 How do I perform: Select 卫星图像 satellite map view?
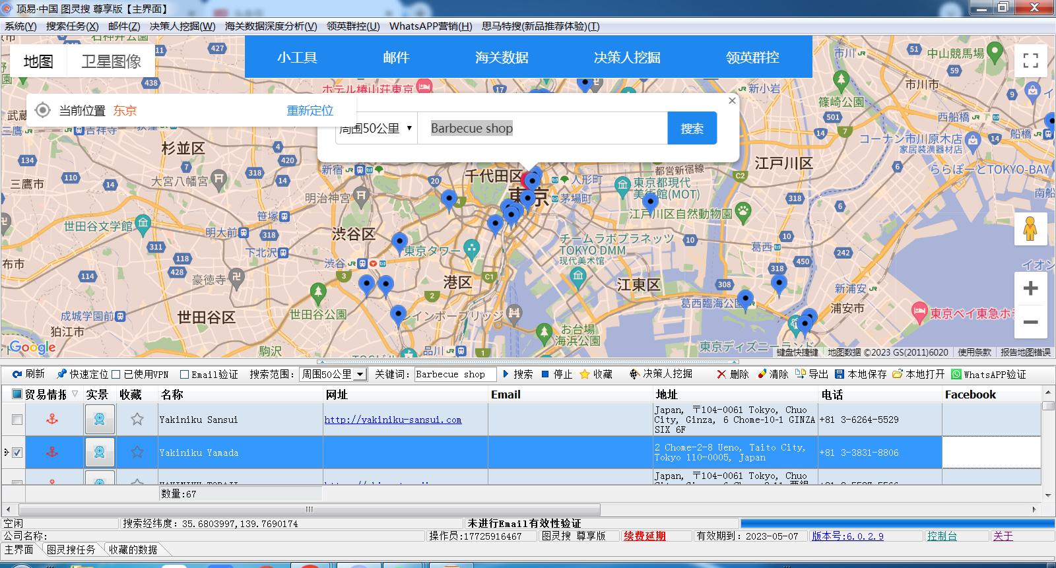pyautogui.click(x=112, y=61)
